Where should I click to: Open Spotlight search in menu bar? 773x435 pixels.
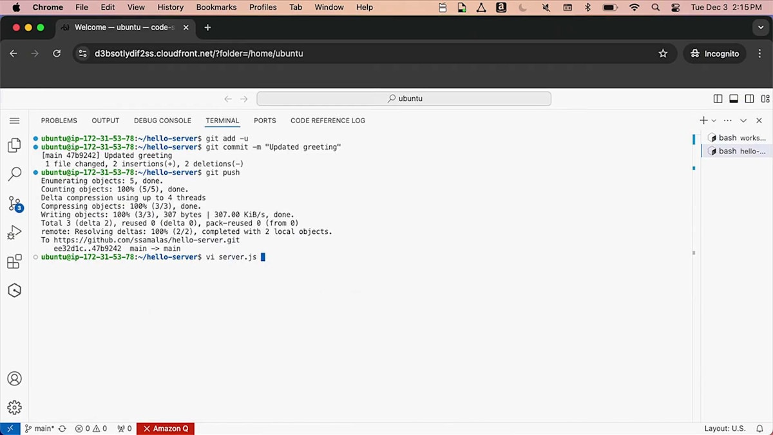coord(656,7)
